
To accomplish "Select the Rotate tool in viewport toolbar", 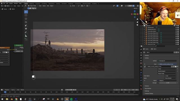I will (x=26, y=22).
